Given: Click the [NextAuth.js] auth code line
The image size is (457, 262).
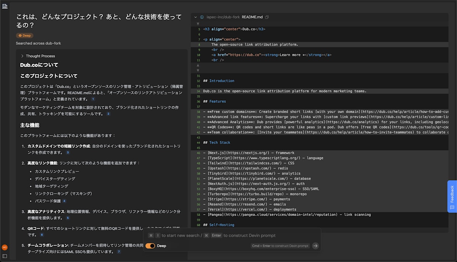Looking at the screenshot, I should [x=254, y=184].
